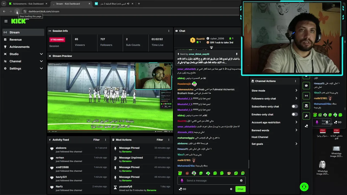Open chat settings gear
Viewport: 347px width, 195px height.
(x=231, y=189)
